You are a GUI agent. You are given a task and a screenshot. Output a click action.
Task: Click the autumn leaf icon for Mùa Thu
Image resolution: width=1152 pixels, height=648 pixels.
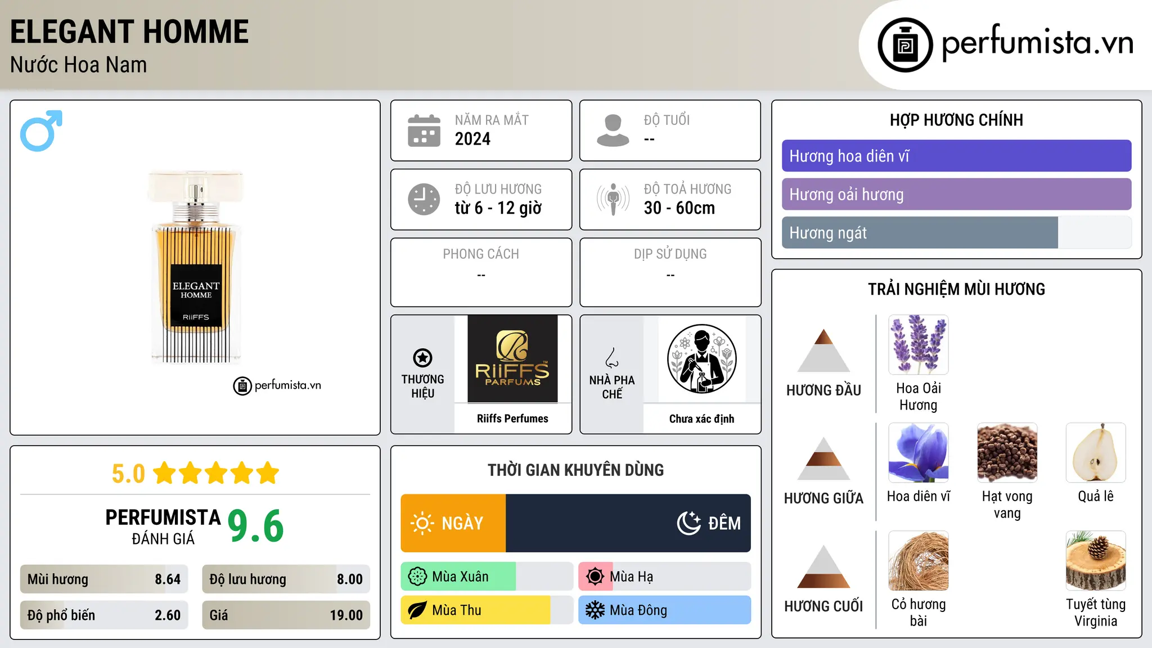tap(417, 610)
